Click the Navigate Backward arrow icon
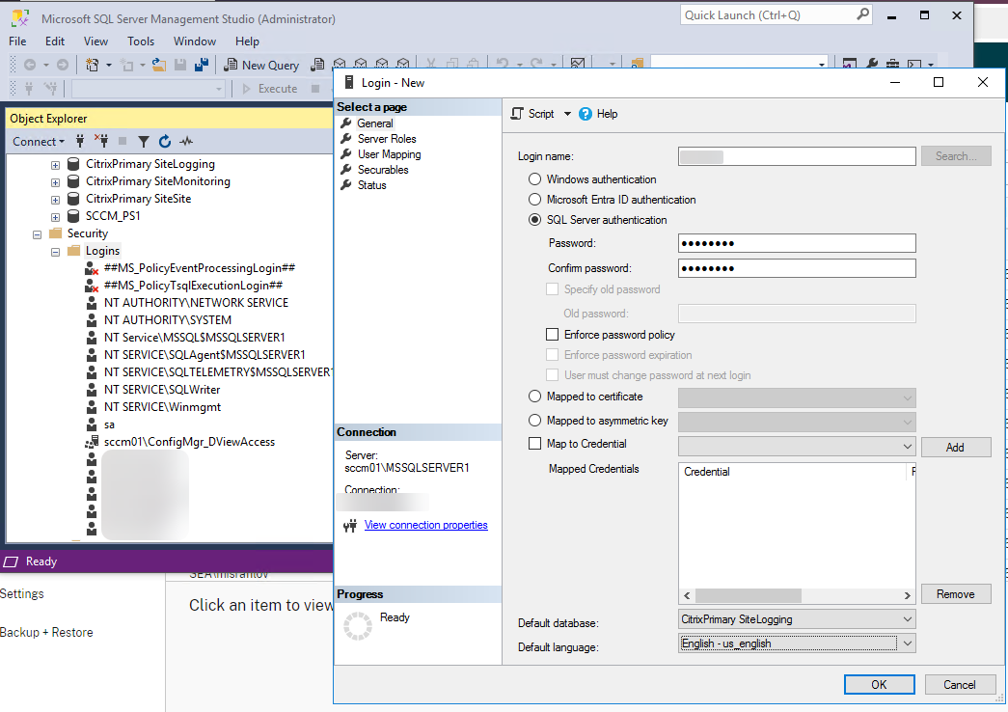Viewport: 1008px width, 712px height. coord(30,65)
